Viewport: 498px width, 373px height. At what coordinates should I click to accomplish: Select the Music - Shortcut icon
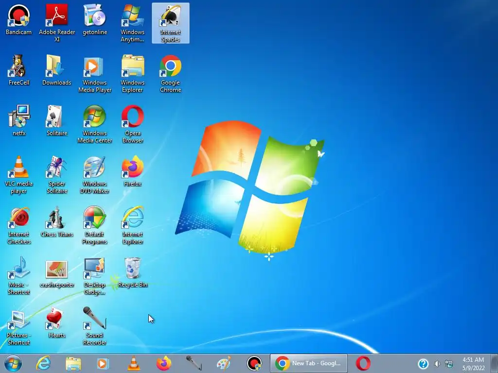[x=19, y=276]
